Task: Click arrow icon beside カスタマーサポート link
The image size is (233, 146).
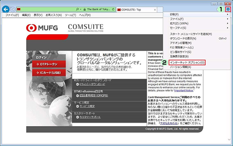Action: [x=78, y=117]
